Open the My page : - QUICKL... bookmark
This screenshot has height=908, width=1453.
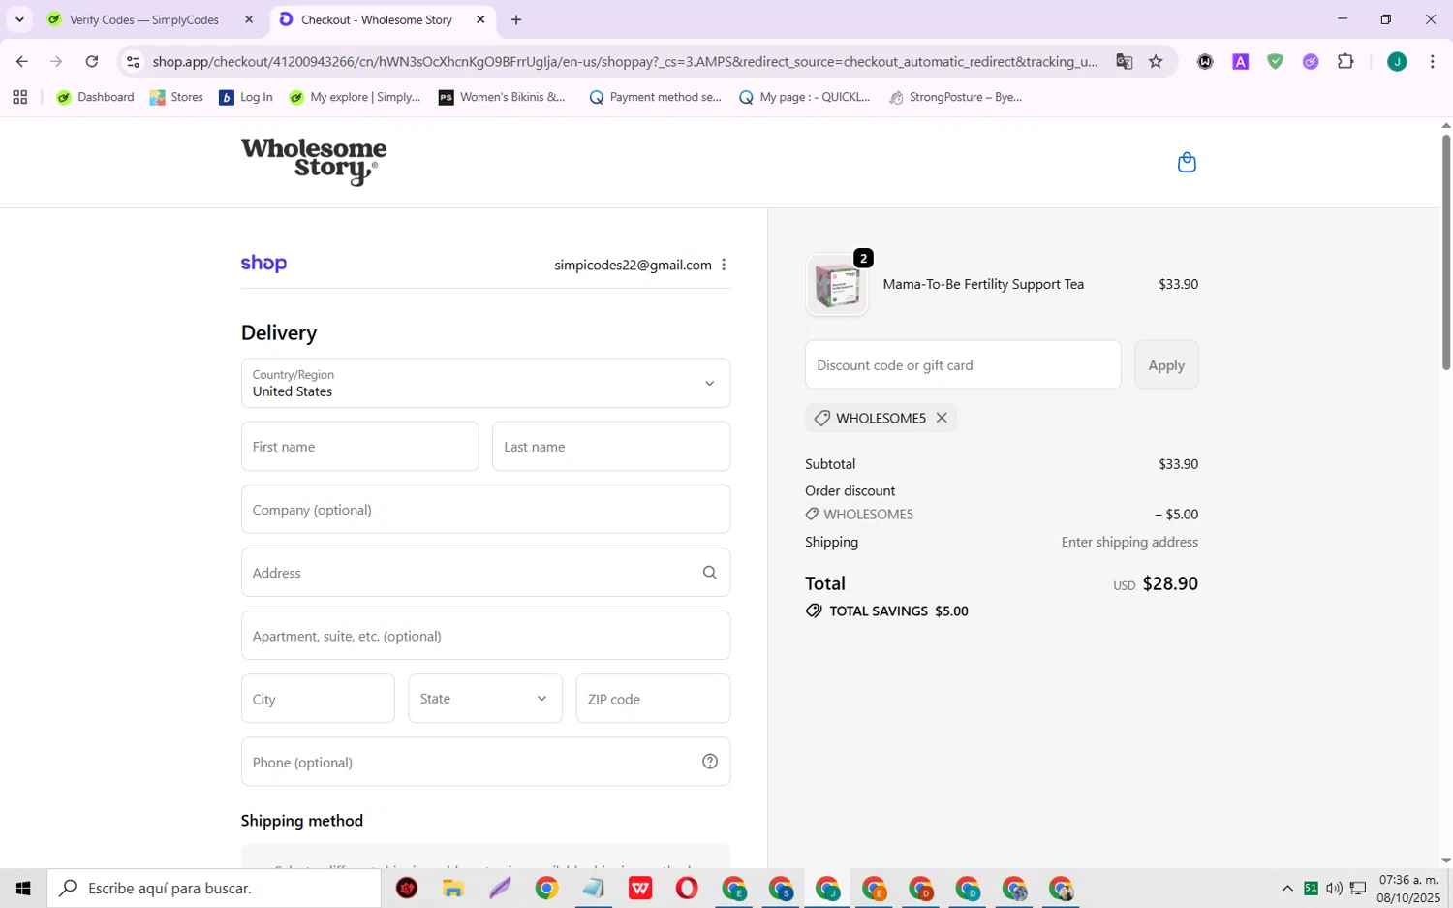(804, 97)
